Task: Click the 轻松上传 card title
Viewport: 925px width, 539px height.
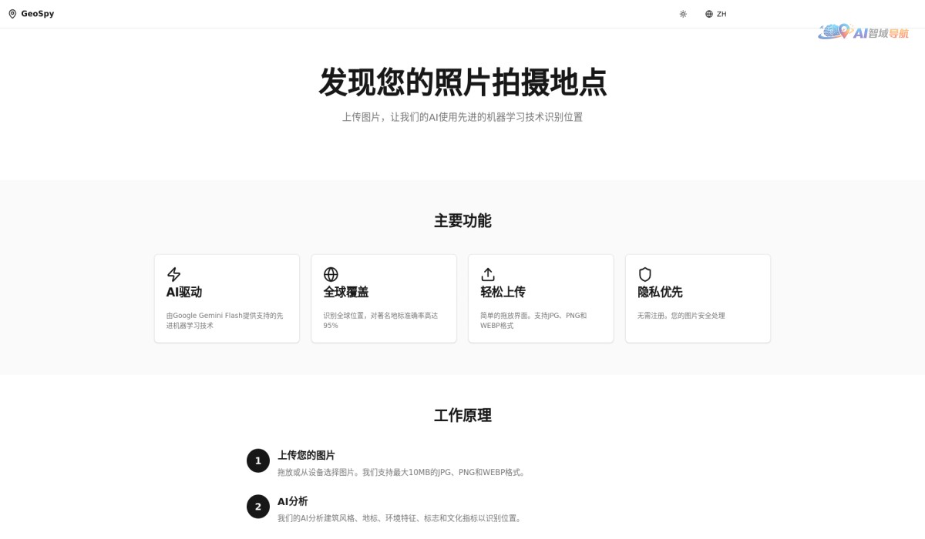Action: coord(504,292)
